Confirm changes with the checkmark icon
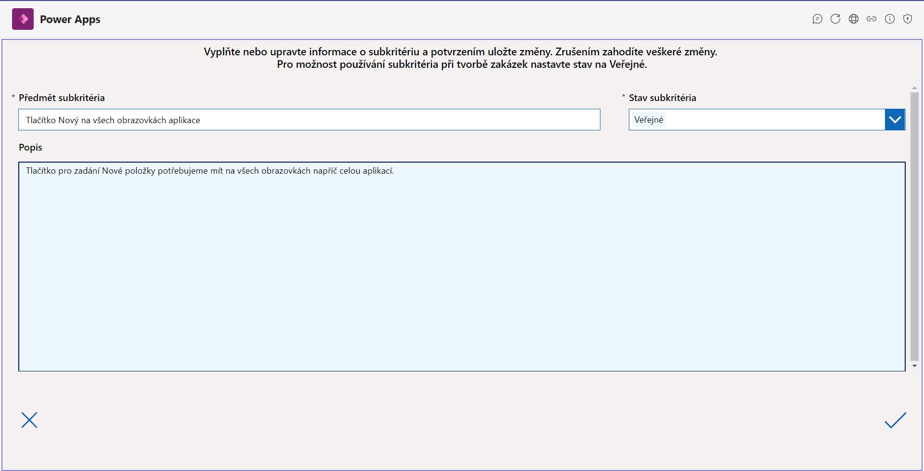924x471 pixels. [x=895, y=420]
